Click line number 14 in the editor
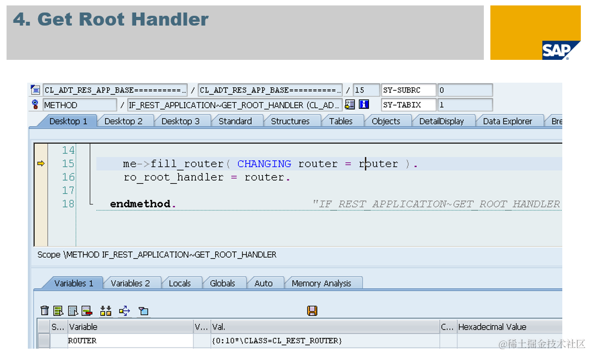This screenshot has width=589, height=353. [68, 150]
